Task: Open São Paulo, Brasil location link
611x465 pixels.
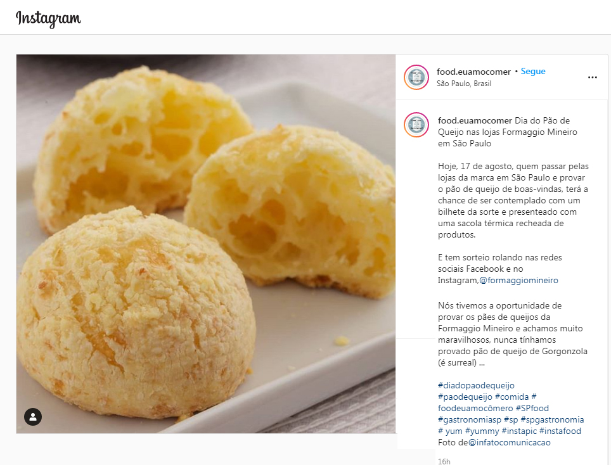Action: point(464,84)
